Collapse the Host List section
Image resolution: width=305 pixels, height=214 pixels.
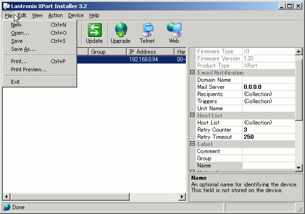192,115
